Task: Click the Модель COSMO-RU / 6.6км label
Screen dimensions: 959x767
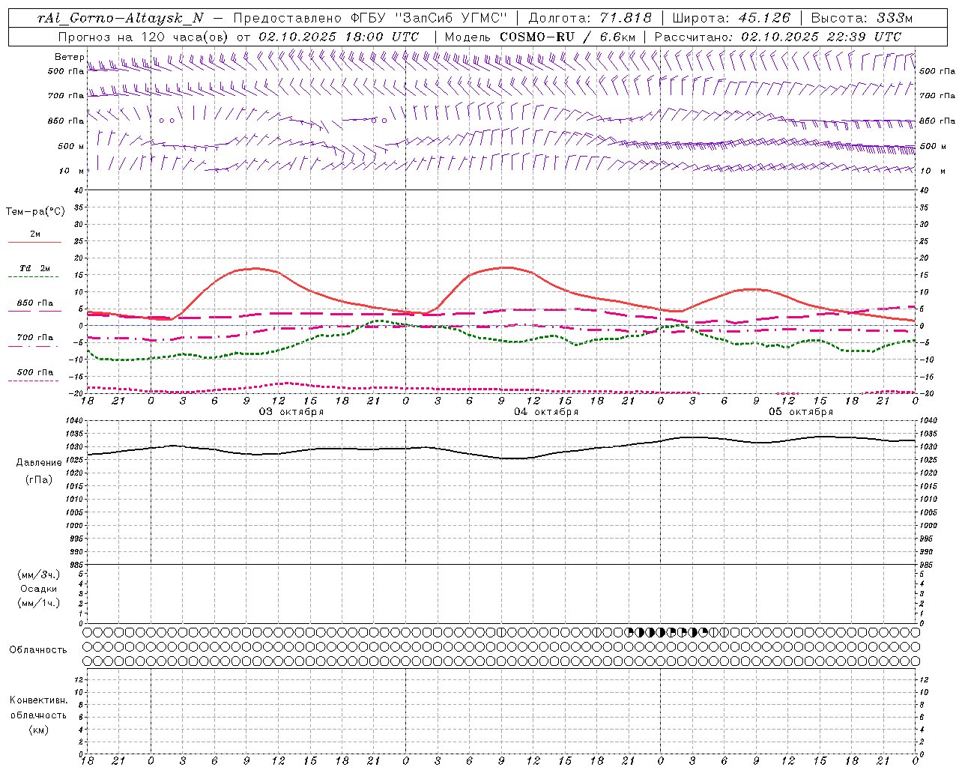Action: pos(540,37)
